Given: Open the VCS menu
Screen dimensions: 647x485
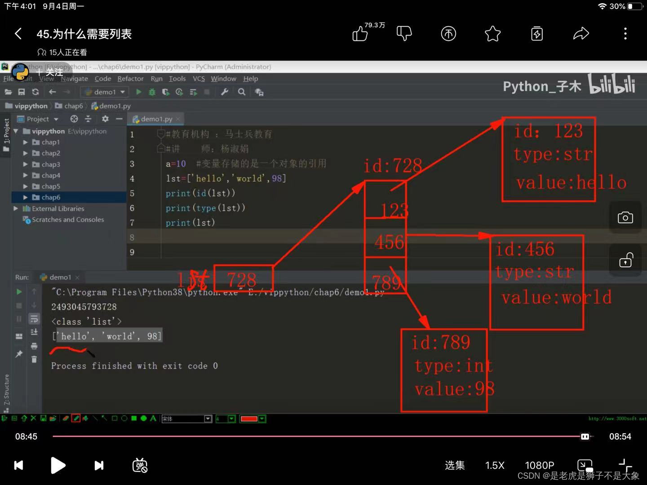Looking at the screenshot, I should click(x=199, y=79).
